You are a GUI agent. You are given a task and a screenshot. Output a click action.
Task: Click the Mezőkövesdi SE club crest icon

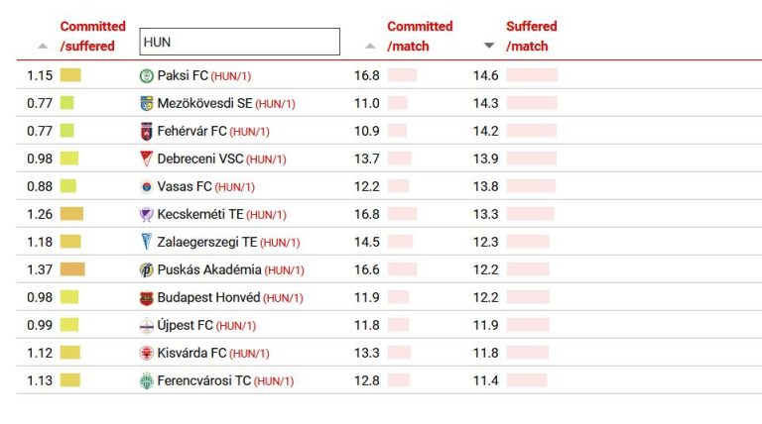coord(146,103)
